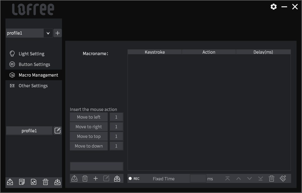Import profile using sidebar import icon

point(57,182)
